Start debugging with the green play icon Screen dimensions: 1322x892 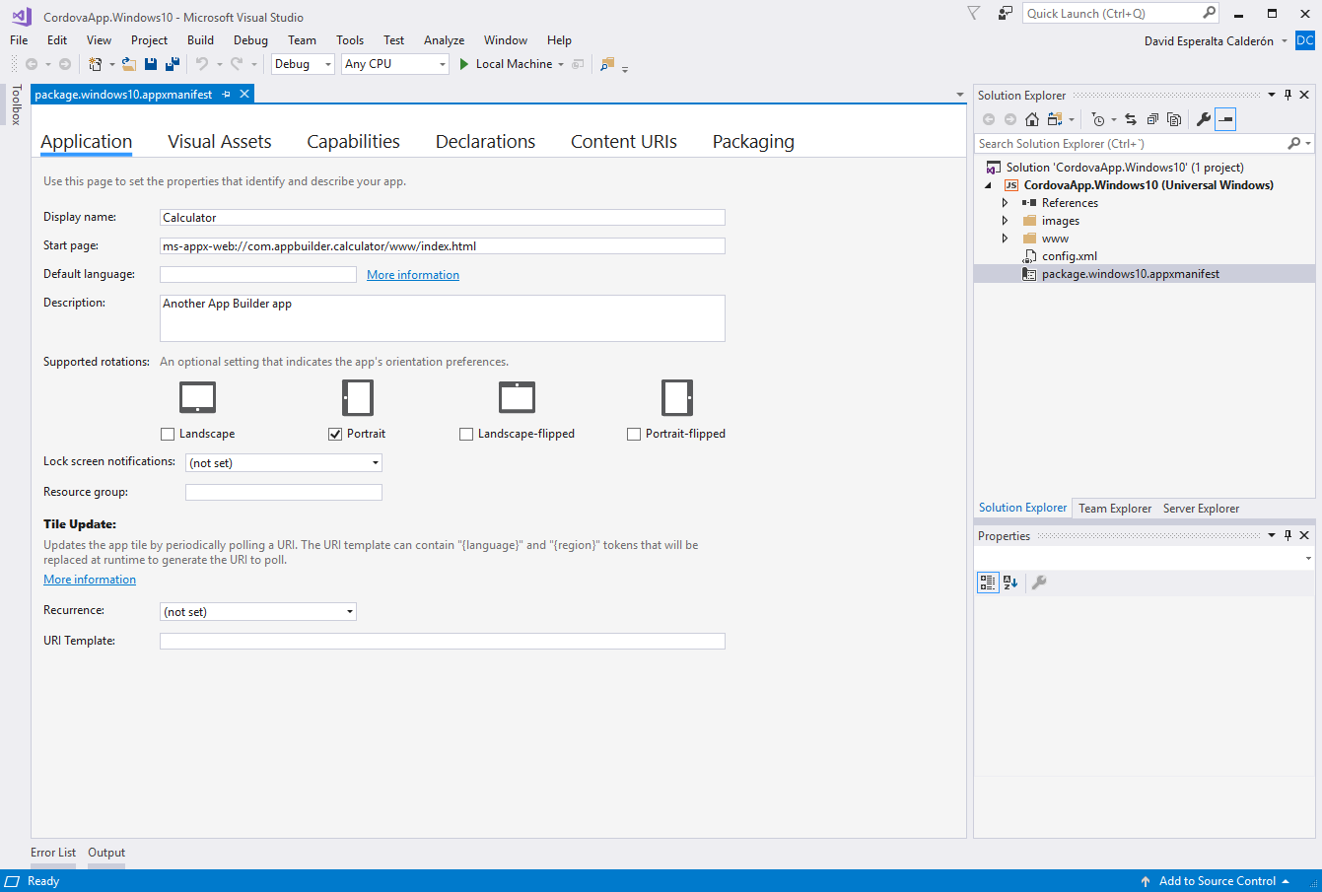coord(463,64)
